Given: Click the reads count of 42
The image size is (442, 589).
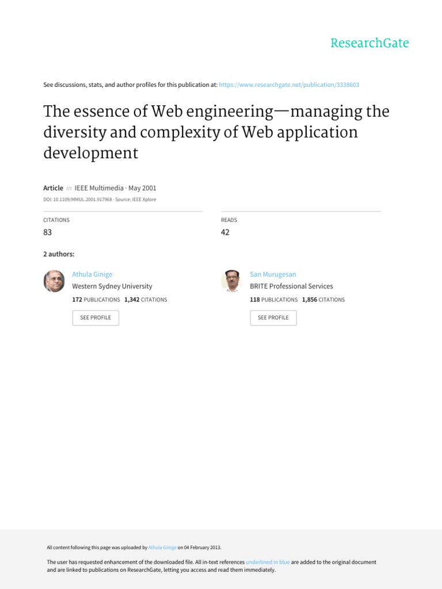Looking at the screenshot, I should (225, 232).
